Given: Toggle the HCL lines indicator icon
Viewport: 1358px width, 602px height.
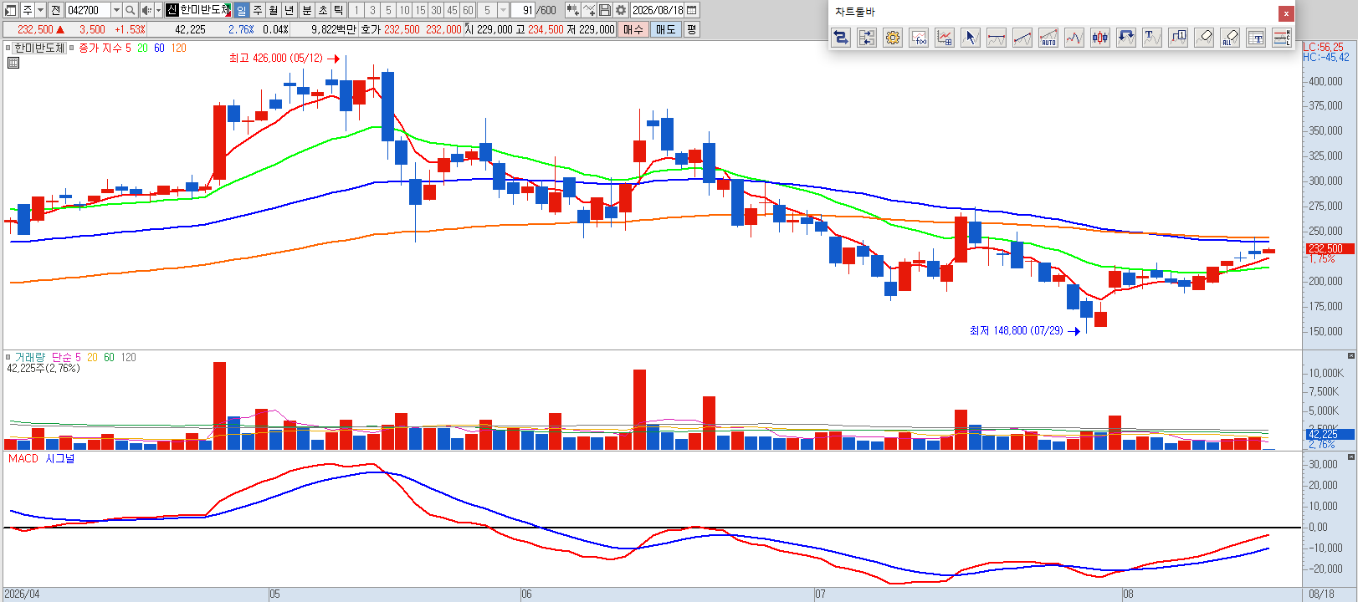Looking at the screenshot, I should tap(1282, 38).
